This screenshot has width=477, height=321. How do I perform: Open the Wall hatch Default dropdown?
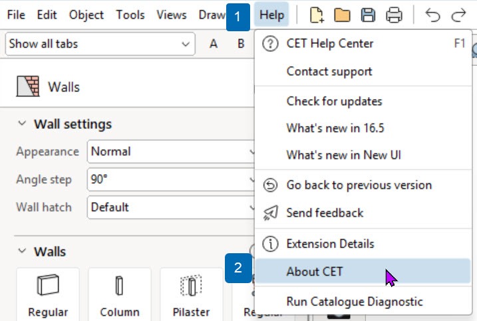(171, 207)
